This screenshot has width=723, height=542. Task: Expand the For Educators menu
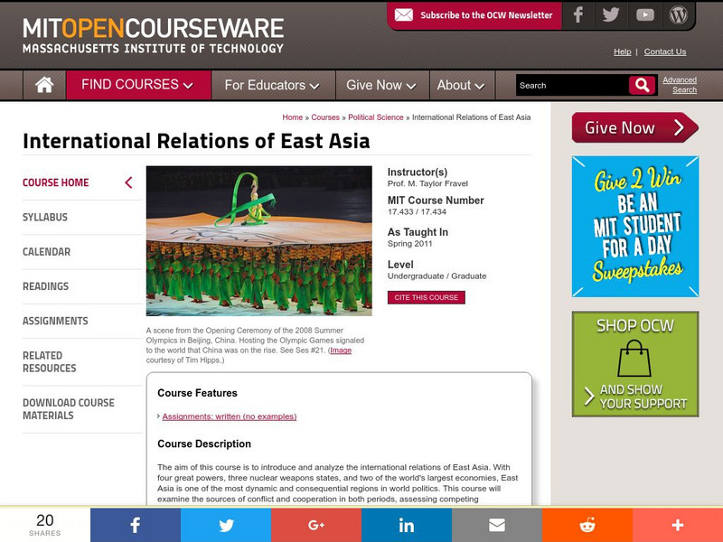pyautogui.click(x=273, y=85)
